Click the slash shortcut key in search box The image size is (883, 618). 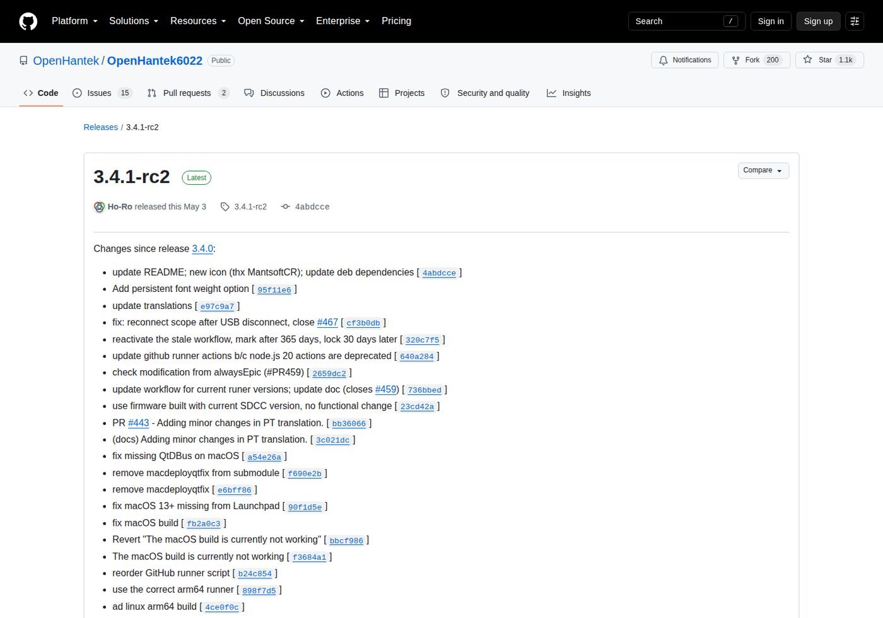click(x=730, y=21)
